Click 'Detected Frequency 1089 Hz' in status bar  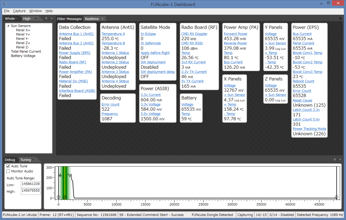pyautogui.click(x=320, y=215)
